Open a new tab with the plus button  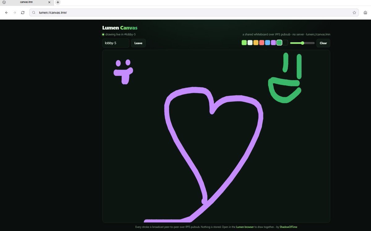point(58,2)
